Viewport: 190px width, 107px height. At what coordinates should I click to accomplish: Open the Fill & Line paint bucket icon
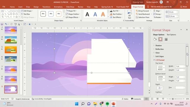(x=155, y=39)
